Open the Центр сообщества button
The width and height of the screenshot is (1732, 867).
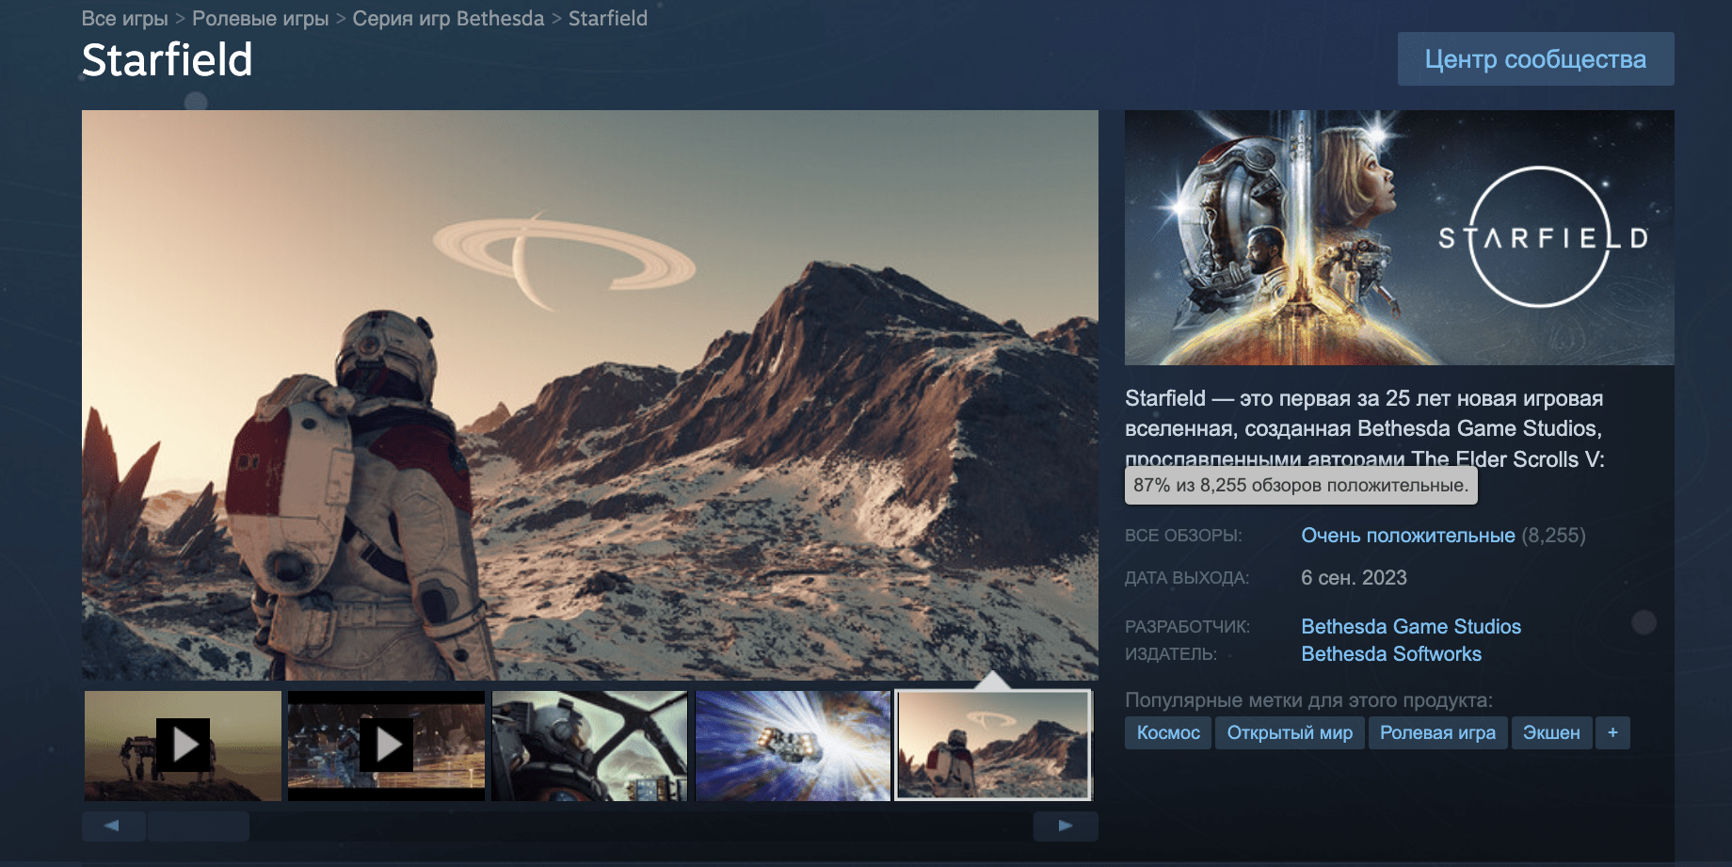1535,59
